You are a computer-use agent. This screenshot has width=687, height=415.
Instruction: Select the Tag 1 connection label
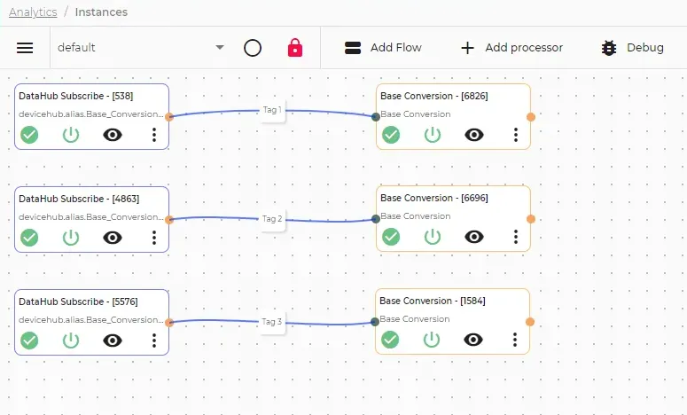tap(272, 110)
